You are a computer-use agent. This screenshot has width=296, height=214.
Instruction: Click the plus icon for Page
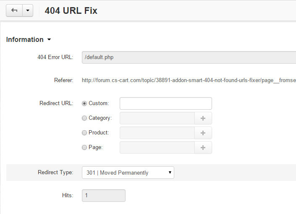click(203, 147)
